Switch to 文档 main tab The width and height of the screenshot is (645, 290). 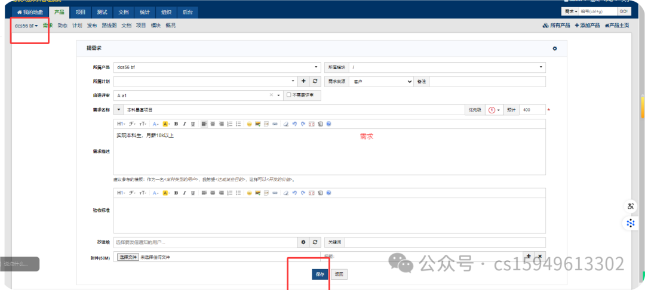point(123,13)
